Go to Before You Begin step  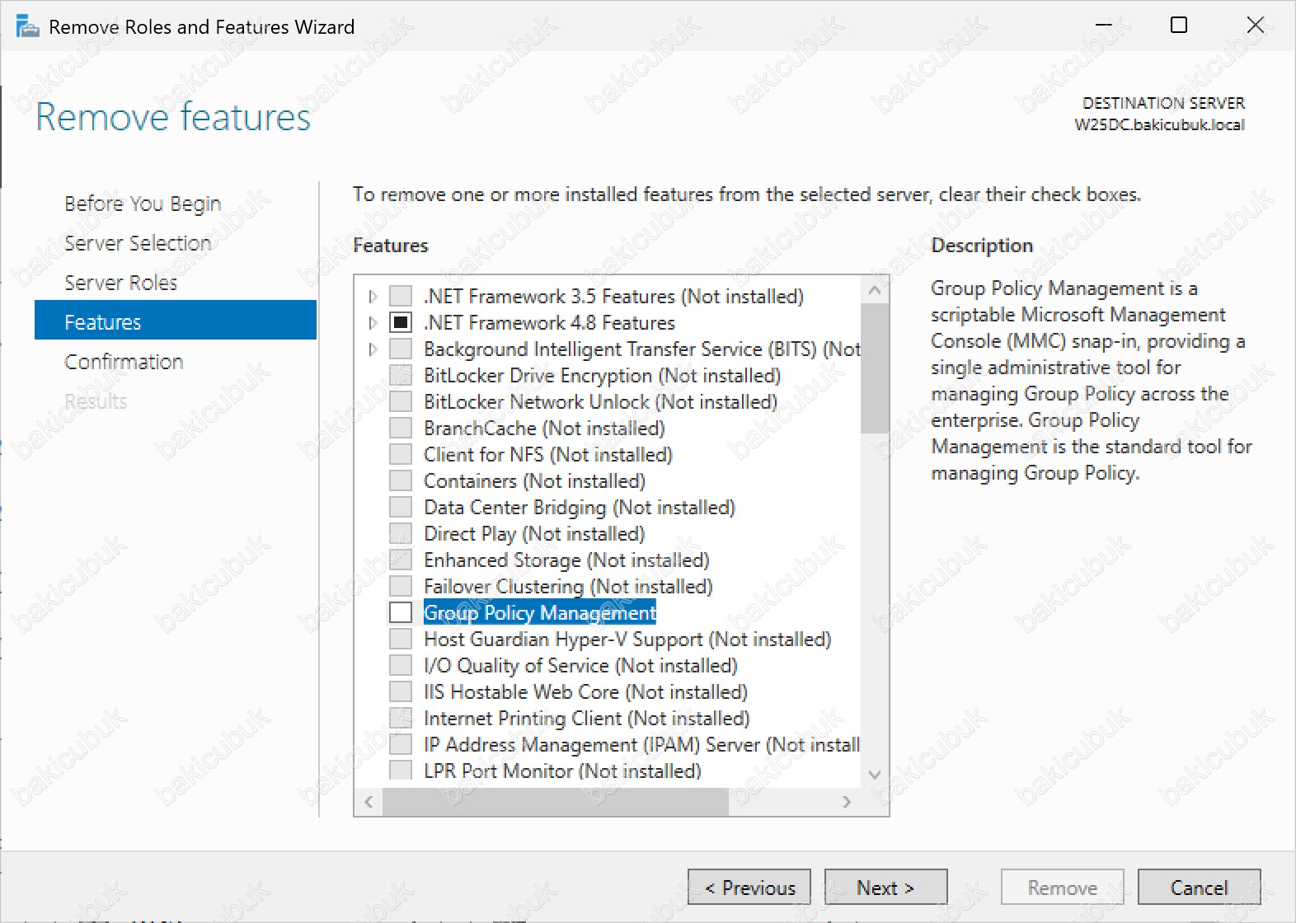[143, 204]
